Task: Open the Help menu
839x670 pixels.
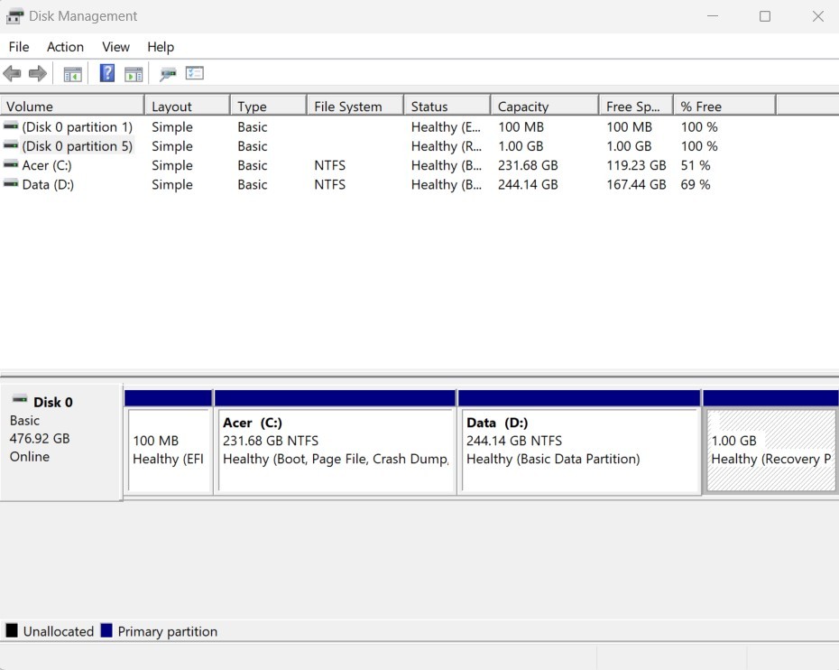Action: tap(161, 47)
